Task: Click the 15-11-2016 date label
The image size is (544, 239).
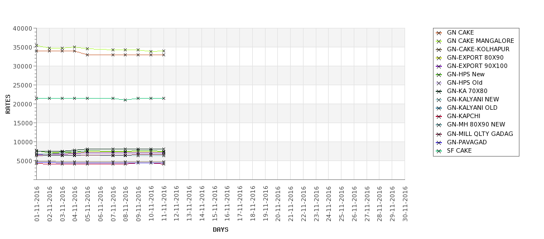Action: pyautogui.click(x=214, y=204)
